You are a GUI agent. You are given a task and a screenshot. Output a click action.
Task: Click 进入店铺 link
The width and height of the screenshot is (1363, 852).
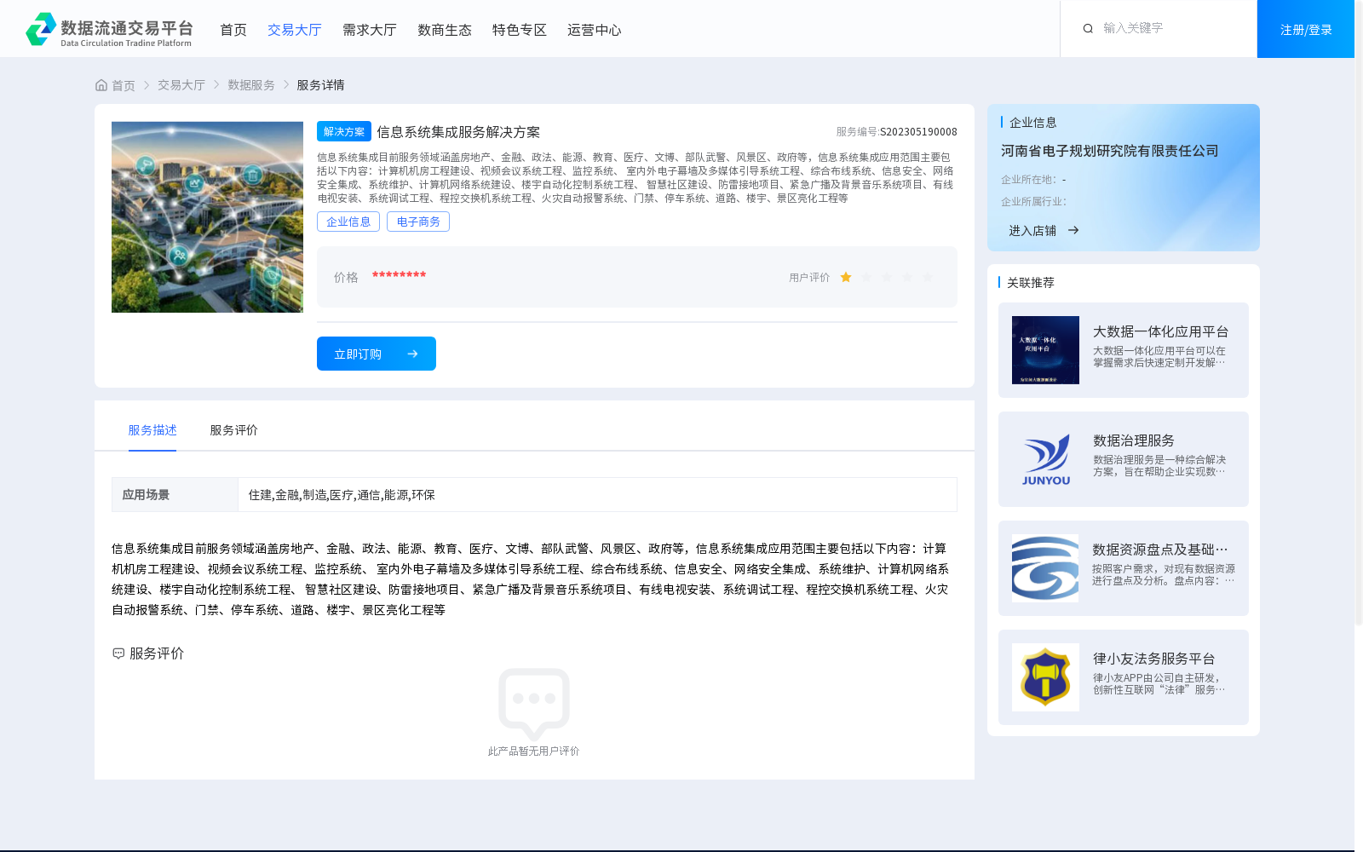1032,230
